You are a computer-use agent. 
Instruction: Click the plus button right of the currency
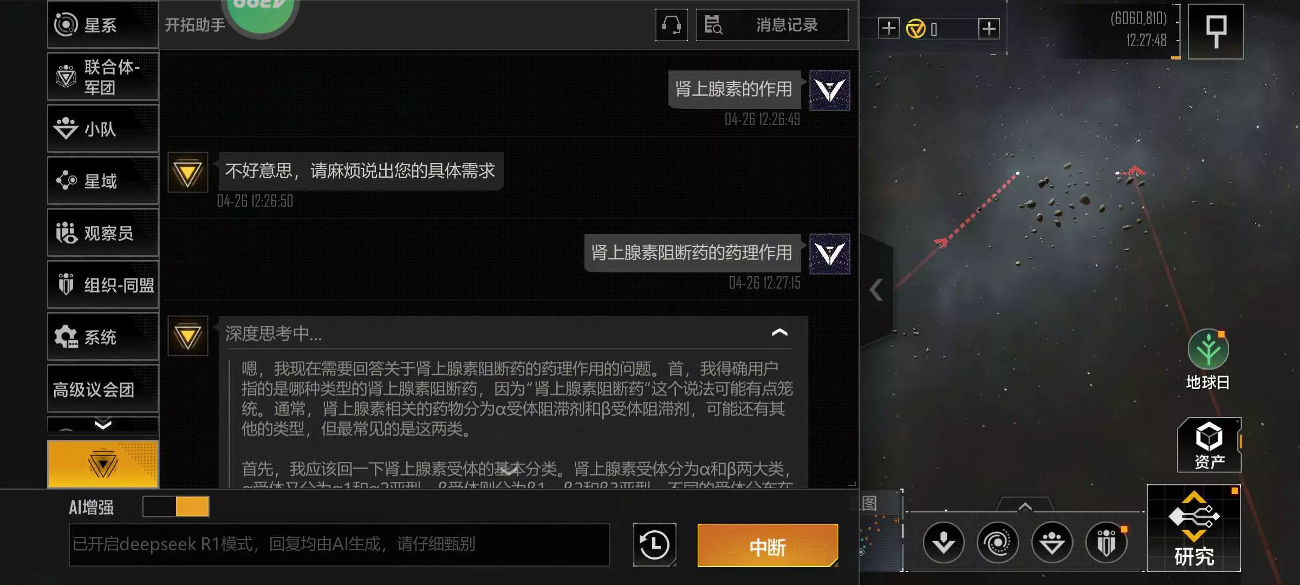pos(989,28)
